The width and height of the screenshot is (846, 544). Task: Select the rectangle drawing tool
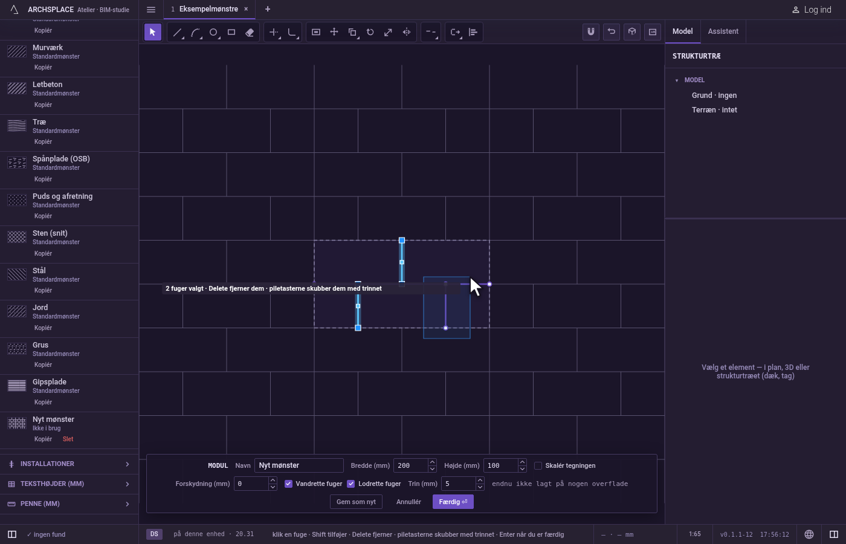point(231,32)
